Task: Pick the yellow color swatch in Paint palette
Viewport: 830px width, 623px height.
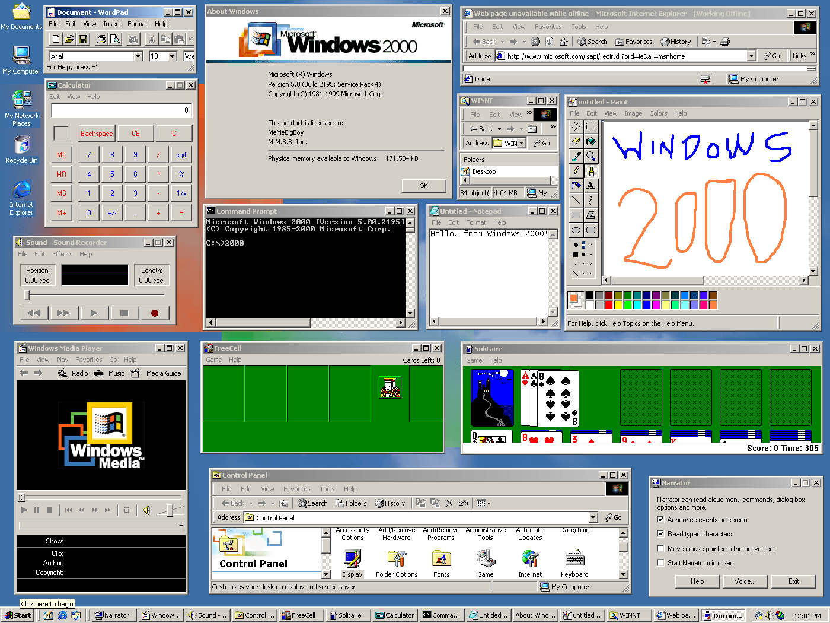Action: [618, 304]
